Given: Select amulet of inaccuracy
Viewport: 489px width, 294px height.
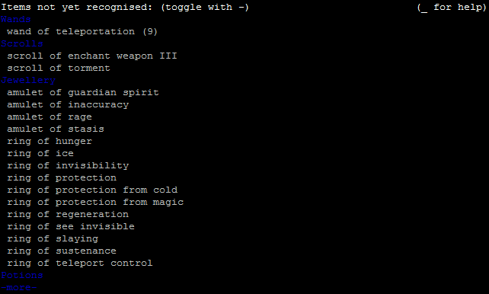Looking at the screenshot, I should (68, 105).
